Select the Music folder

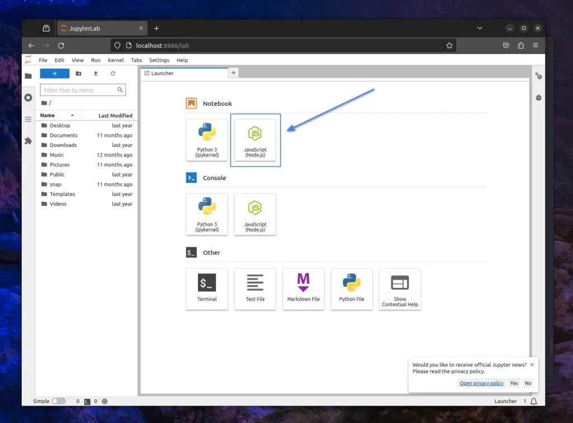[87, 155]
